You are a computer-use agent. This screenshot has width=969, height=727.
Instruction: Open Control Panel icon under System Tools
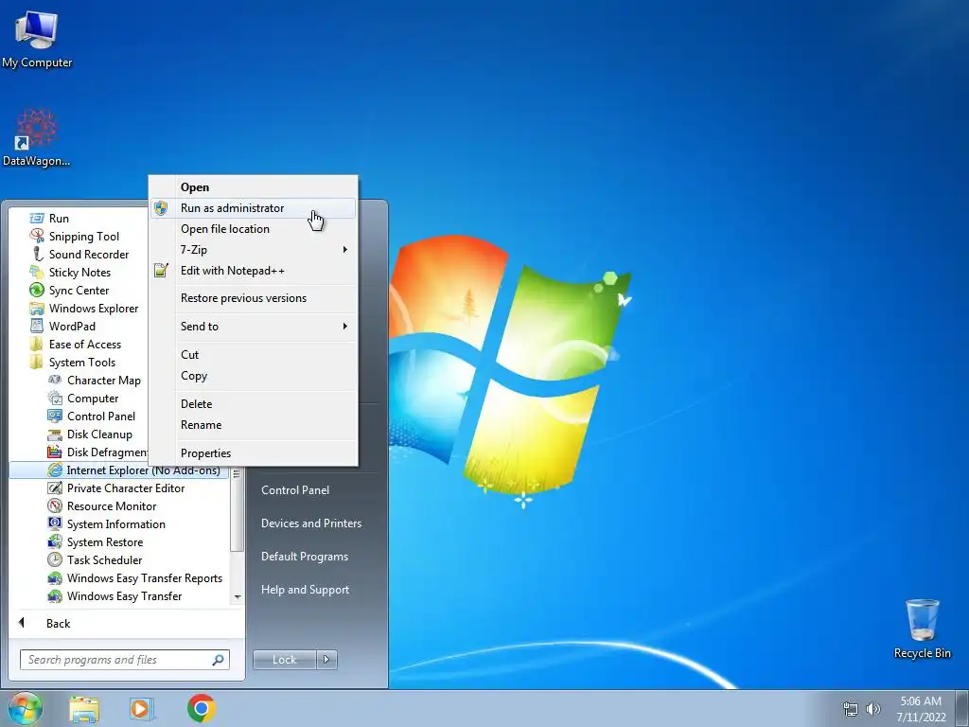pos(55,417)
